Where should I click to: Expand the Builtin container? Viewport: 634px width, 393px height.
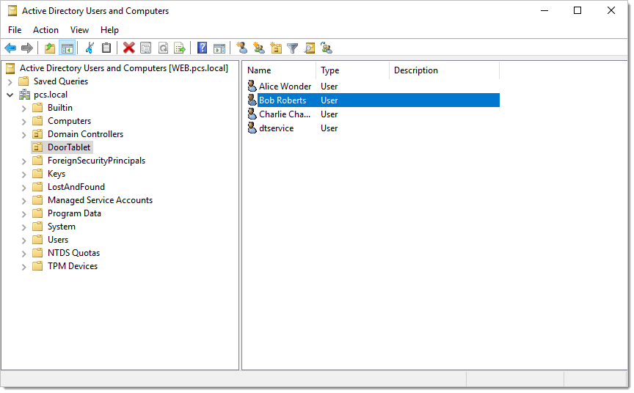coord(24,109)
